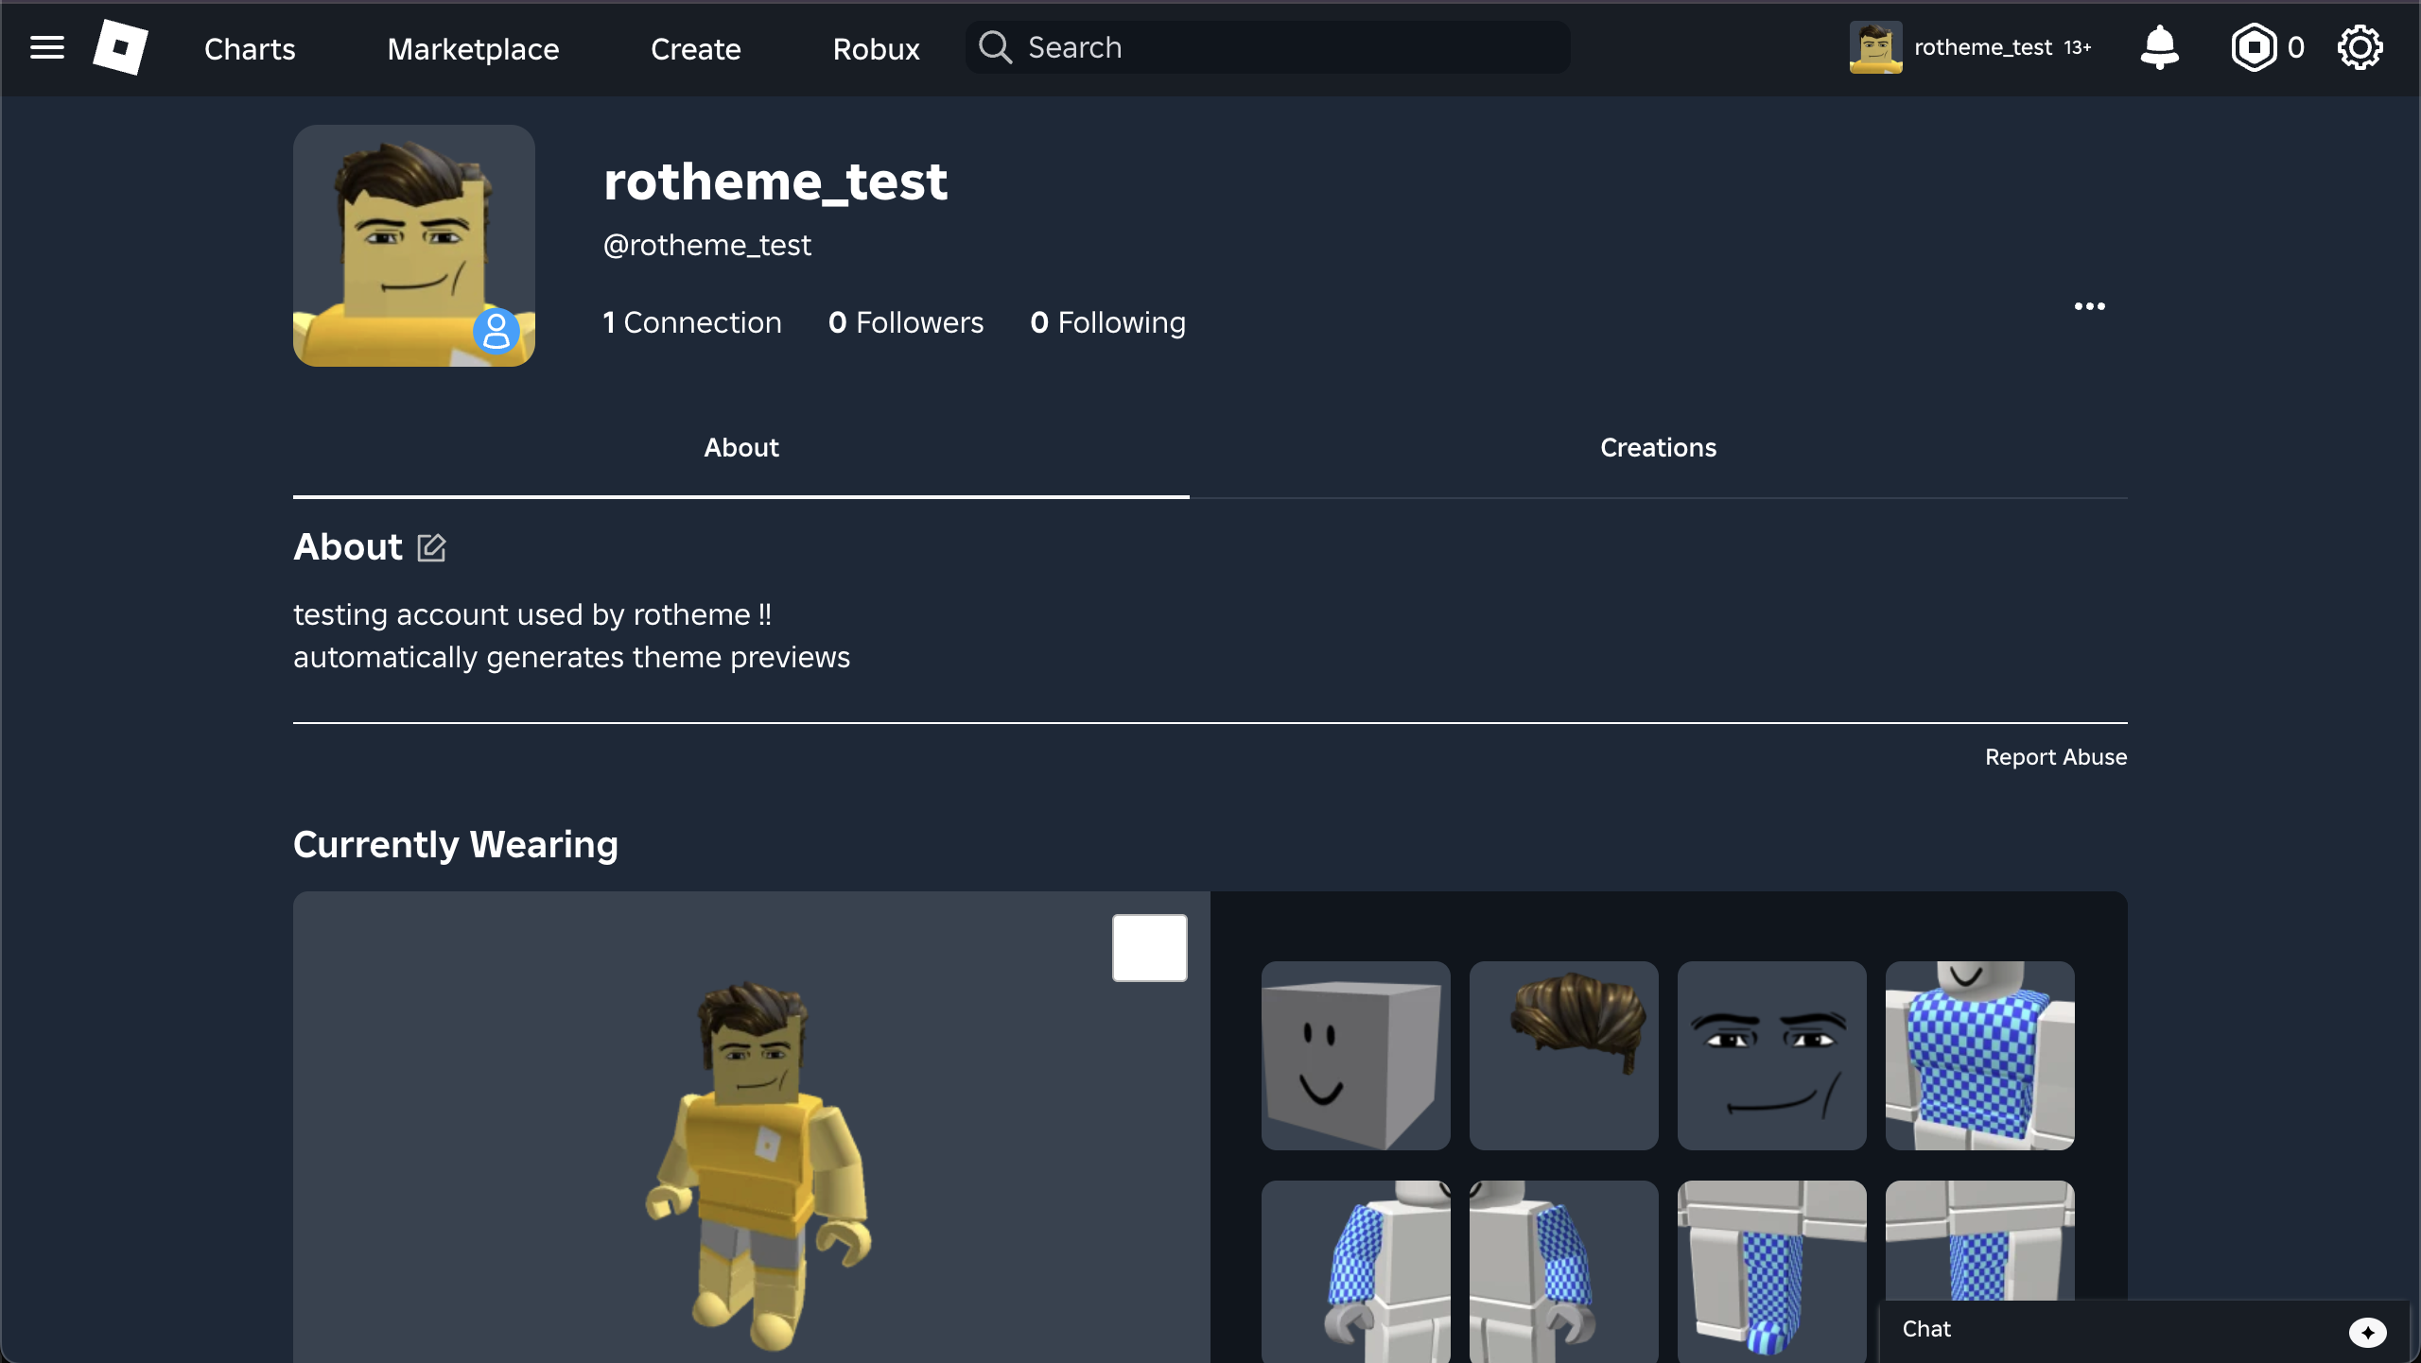
Task: Click the Report Abuse link
Action: click(2055, 756)
